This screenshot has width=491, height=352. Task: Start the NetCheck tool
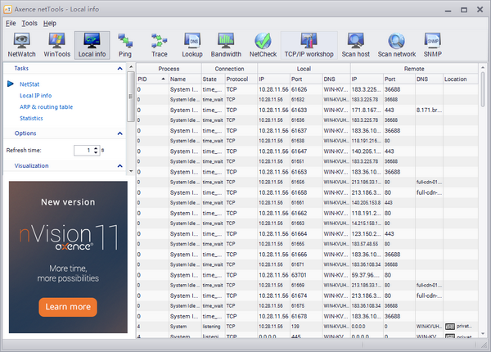pyautogui.click(x=263, y=44)
